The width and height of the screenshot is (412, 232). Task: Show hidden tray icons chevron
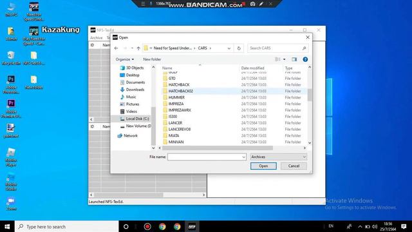point(360,226)
